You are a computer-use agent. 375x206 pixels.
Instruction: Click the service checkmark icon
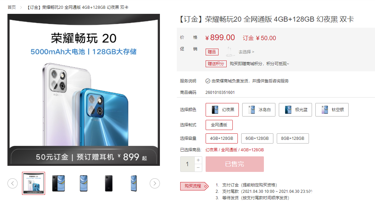click(x=208, y=81)
